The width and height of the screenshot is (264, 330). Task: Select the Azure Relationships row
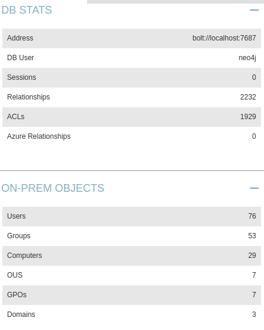(132, 136)
